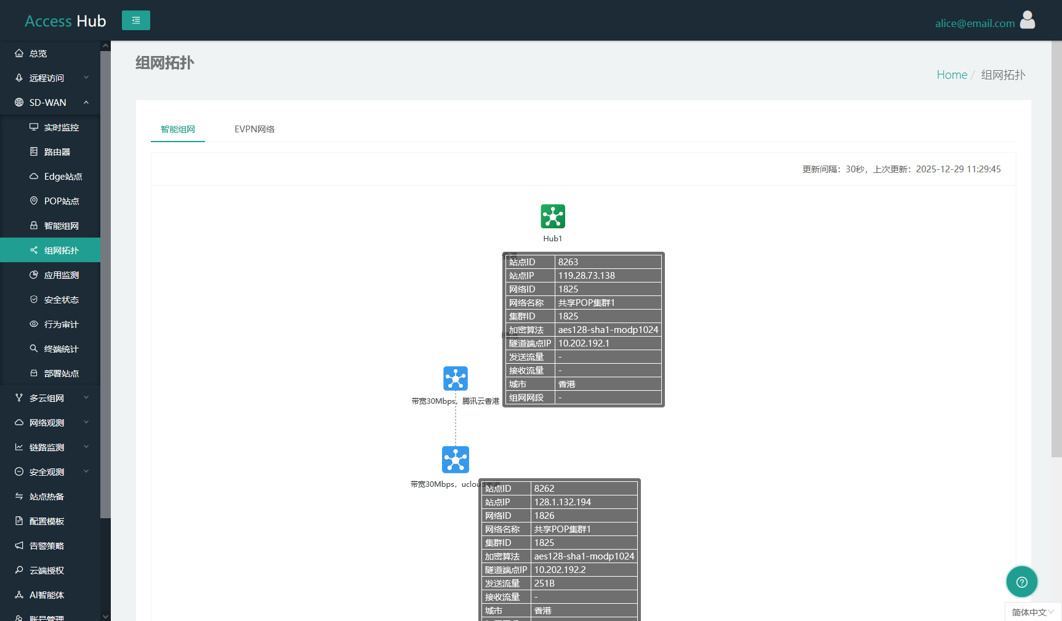Click the 终端统计 search icon
Viewport: 1062px width, 621px height.
[34, 349]
